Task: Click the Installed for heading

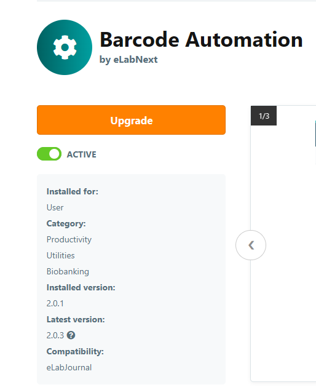Action: [x=73, y=191]
